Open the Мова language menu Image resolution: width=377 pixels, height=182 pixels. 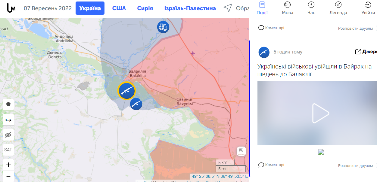click(287, 8)
